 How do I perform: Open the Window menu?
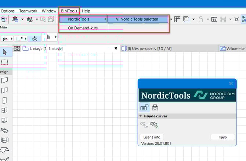[49, 11]
